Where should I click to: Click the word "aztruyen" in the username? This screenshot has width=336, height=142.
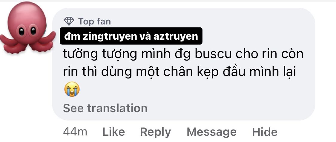click(176, 36)
